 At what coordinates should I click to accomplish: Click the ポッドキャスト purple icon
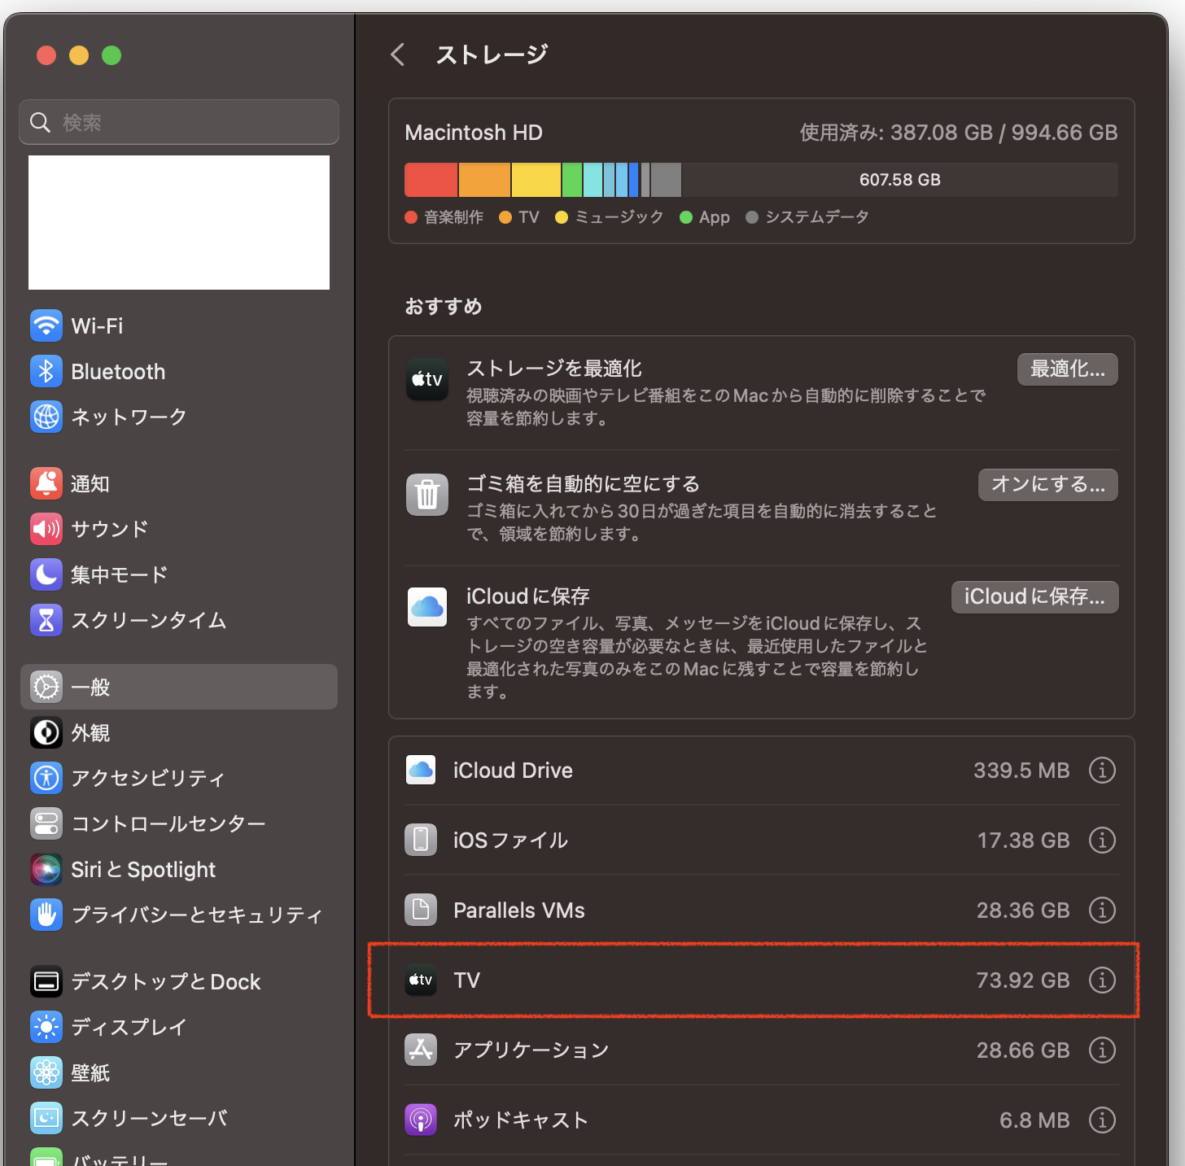pyautogui.click(x=421, y=1120)
